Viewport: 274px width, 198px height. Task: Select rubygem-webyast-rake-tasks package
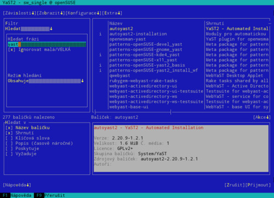181,81
